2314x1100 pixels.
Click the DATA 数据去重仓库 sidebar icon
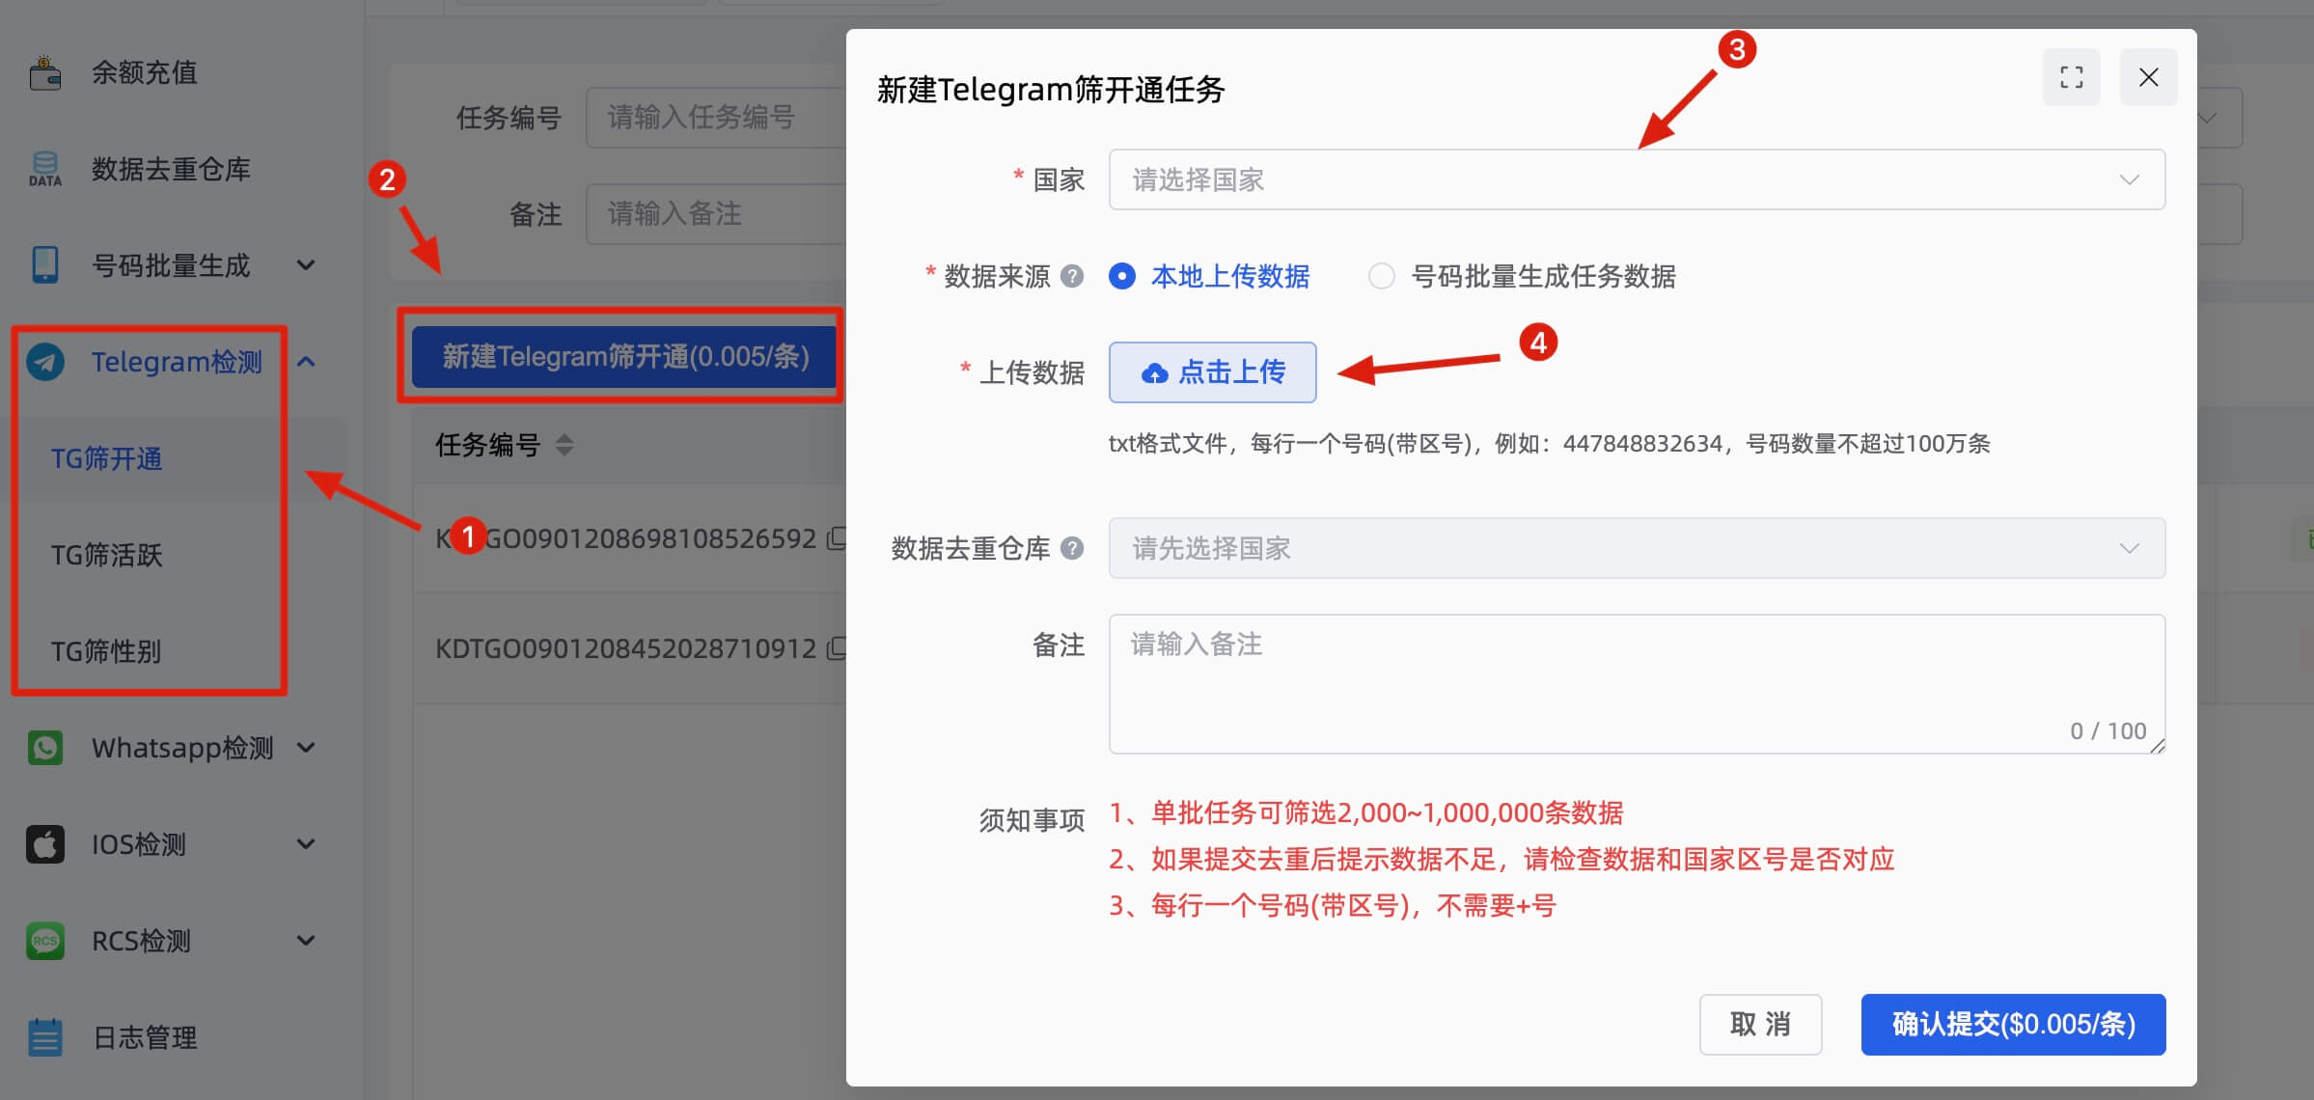coord(43,169)
